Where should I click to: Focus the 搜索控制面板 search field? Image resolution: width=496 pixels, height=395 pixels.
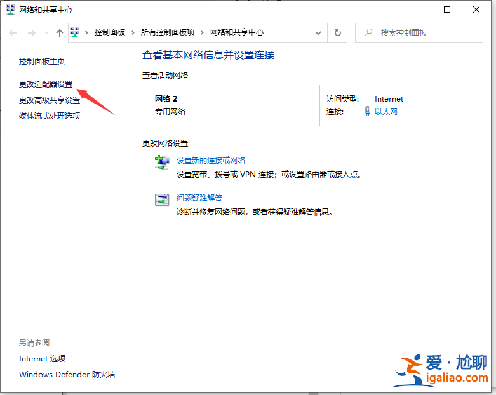click(419, 32)
